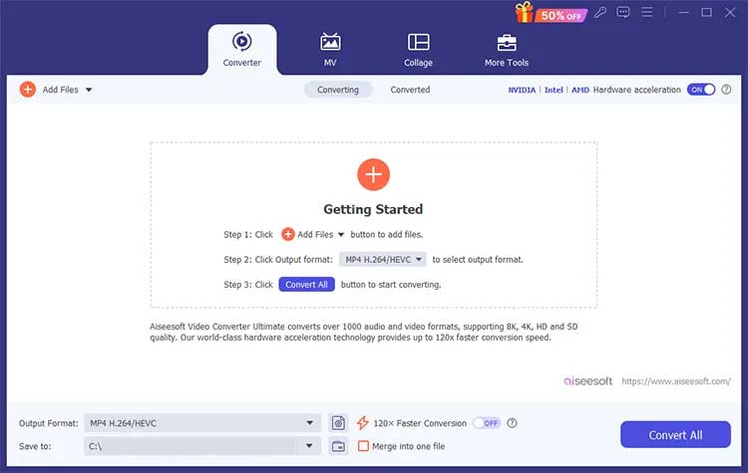Image resolution: width=748 pixels, height=473 pixels.
Task: Open the output folder icon
Action: (x=338, y=446)
